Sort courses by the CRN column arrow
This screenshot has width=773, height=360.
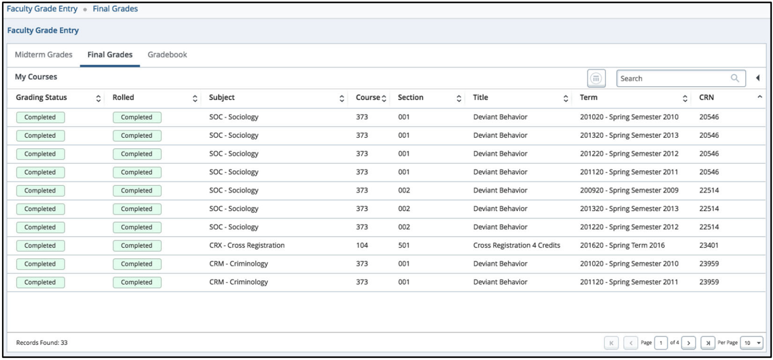coord(759,97)
